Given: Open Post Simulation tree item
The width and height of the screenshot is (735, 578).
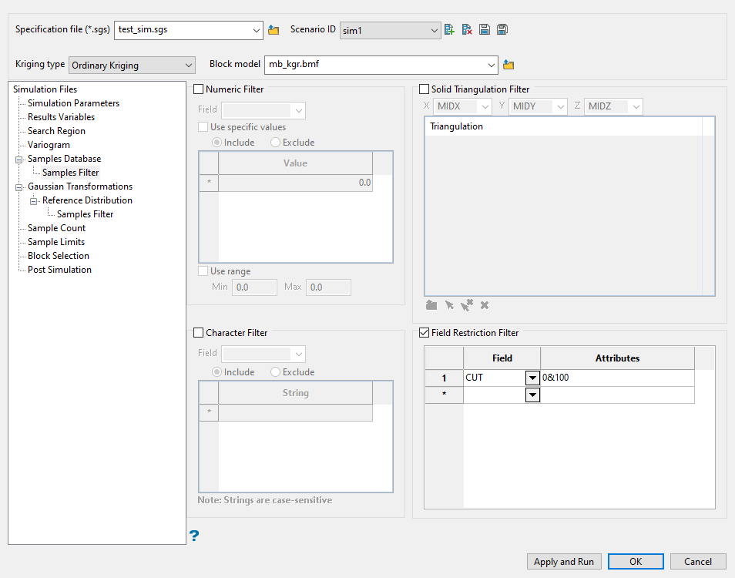Looking at the screenshot, I should 59,270.
